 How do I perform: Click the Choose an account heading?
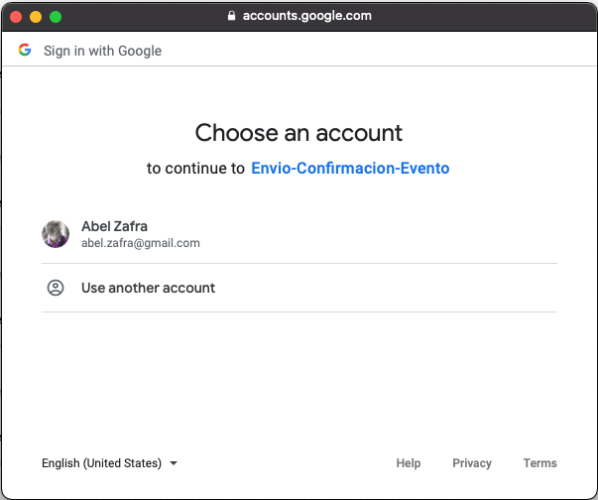pyautogui.click(x=299, y=133)
